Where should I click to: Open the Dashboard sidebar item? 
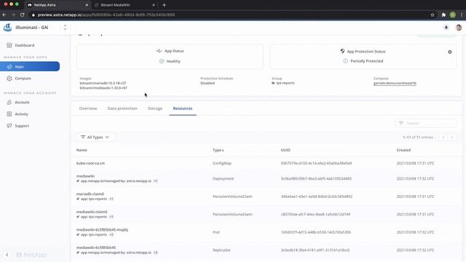pos(24,45)
